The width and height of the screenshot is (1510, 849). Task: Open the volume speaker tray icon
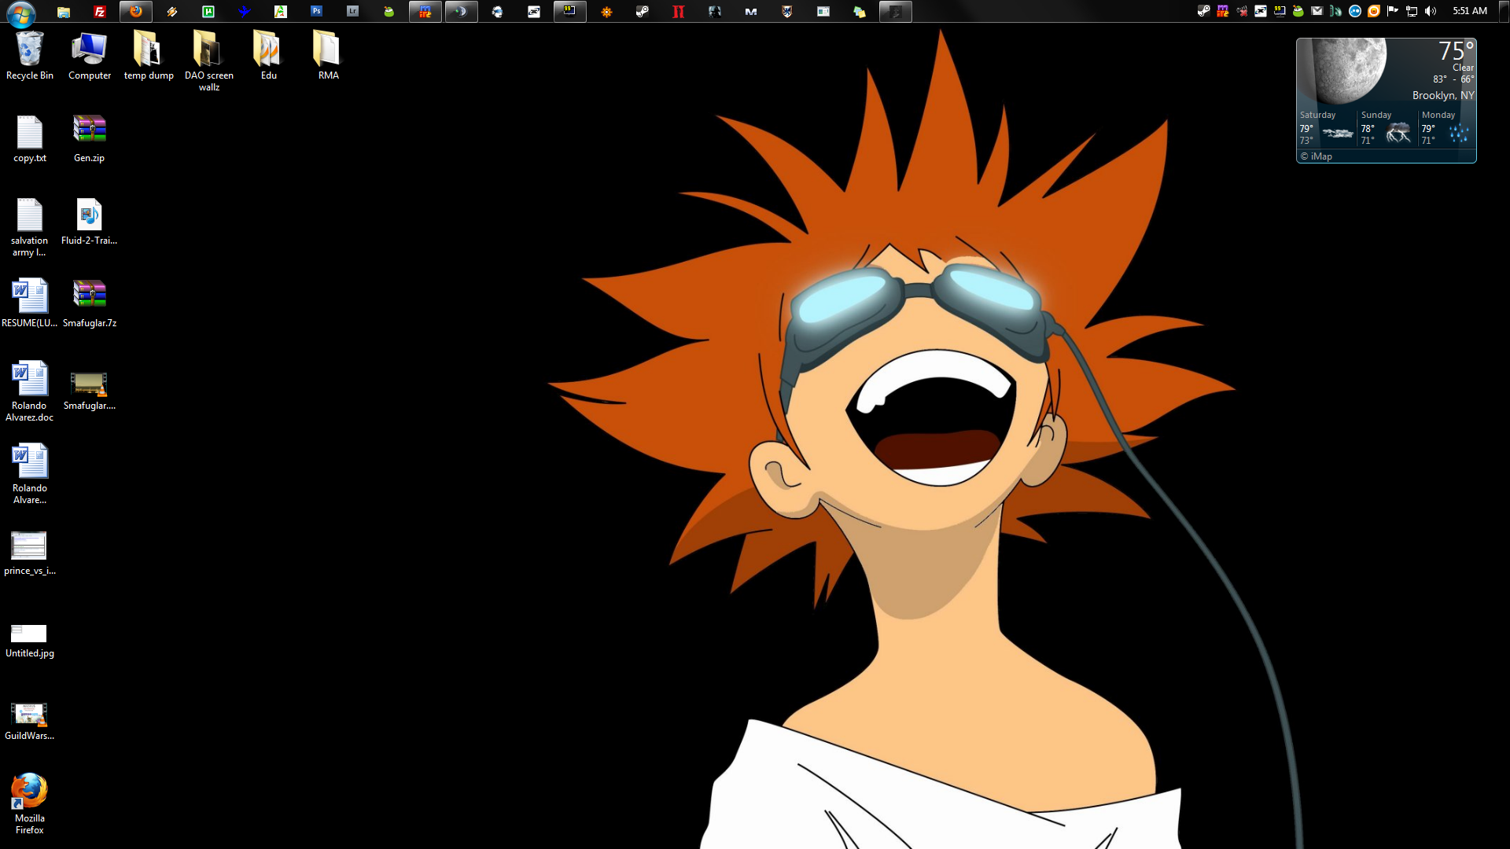tap(1431, 11)
